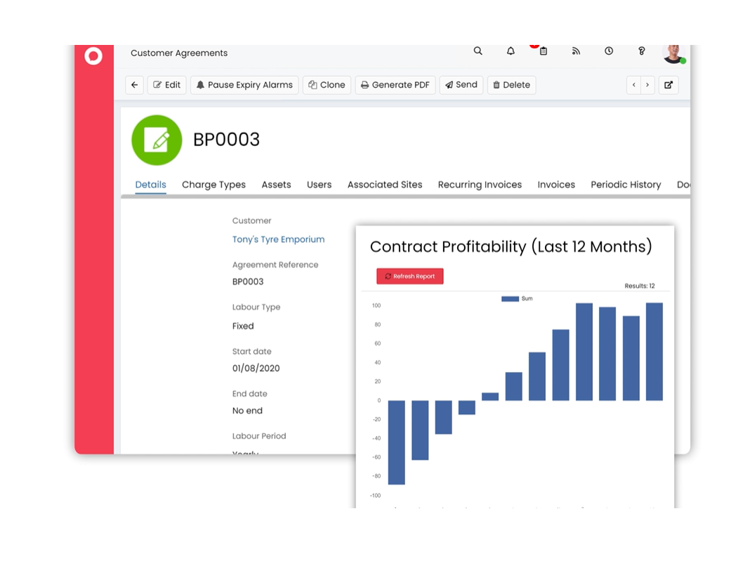This screenshot has height=563, width=738.
Task: Click the Generate PDF button
Action: 395,85
